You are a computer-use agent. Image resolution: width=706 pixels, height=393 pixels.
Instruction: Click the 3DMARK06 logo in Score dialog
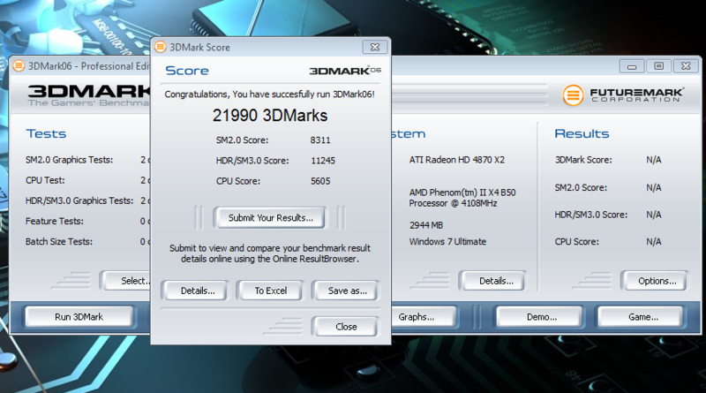pos(345,71)
